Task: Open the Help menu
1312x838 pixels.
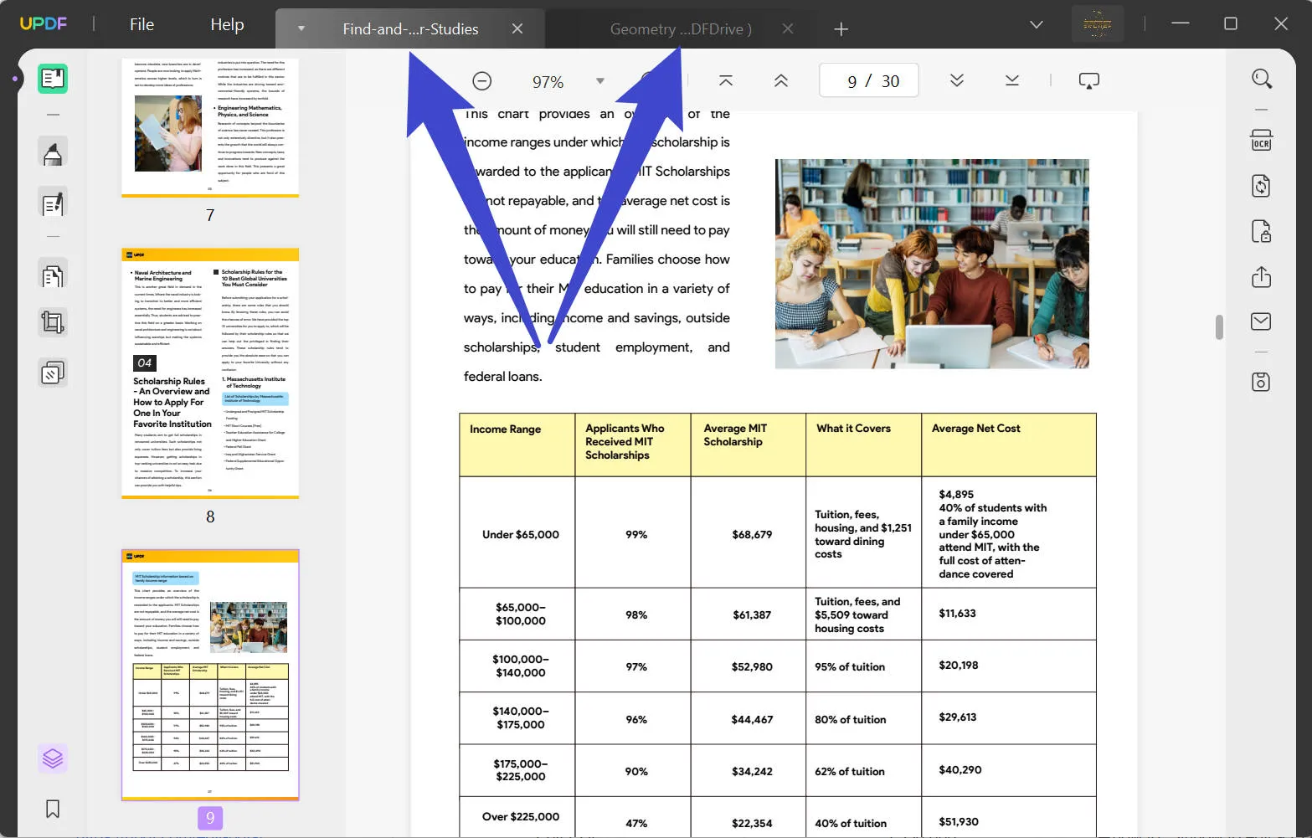Action: (x=227, y=24)
